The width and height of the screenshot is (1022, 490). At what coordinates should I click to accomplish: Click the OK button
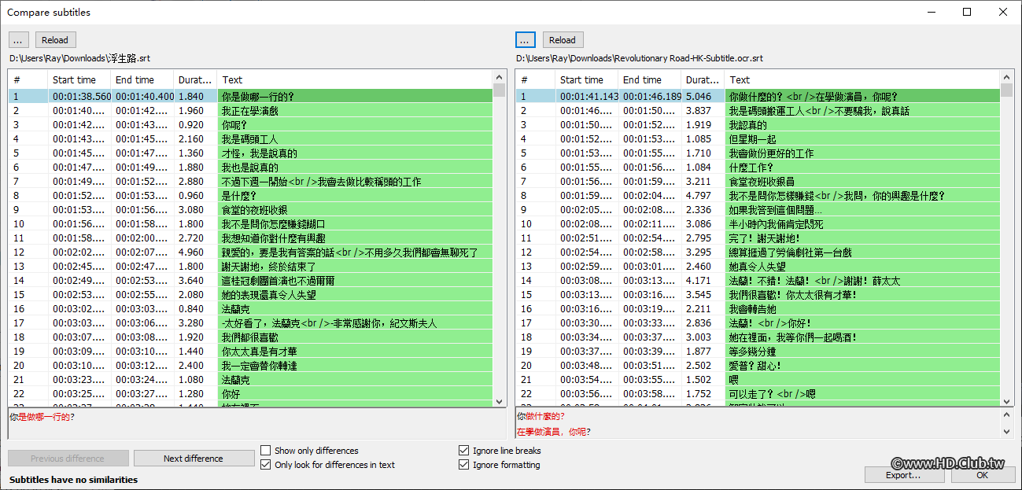(983, 475)
